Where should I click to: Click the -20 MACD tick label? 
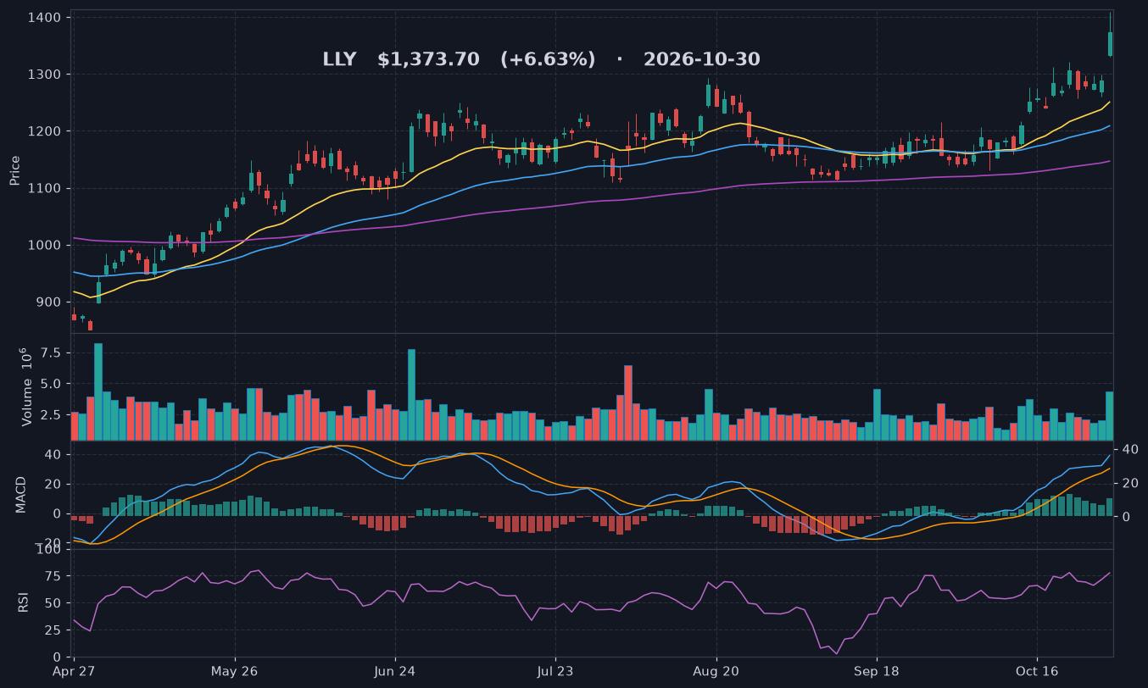click(x=48, y=543)
